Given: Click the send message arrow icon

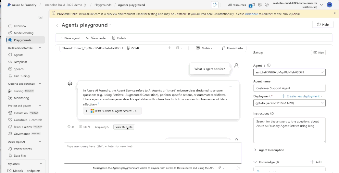Looking at the screenshot, I should pyautogui.click(x=238, y=168).
